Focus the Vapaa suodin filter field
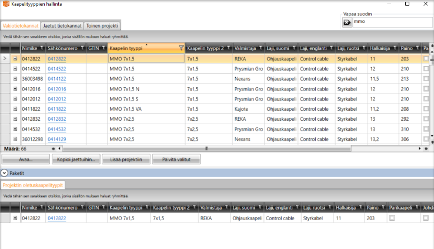The height and width of the screenshot is (249, 434). [392, 22]
